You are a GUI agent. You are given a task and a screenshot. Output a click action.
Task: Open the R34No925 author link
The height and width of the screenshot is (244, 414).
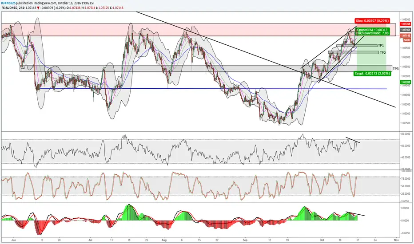coord(8,3)
